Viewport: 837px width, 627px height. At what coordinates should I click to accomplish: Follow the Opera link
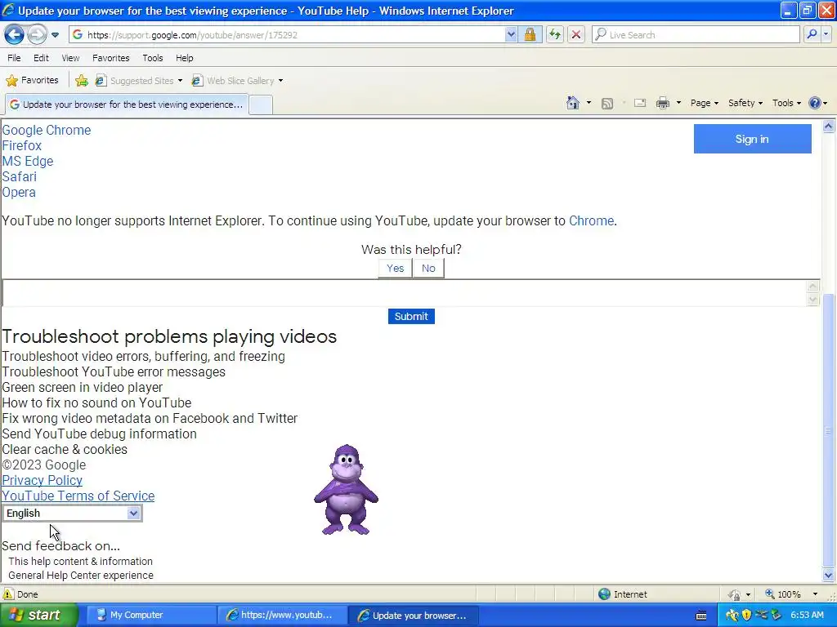click(x=19, y=192)
